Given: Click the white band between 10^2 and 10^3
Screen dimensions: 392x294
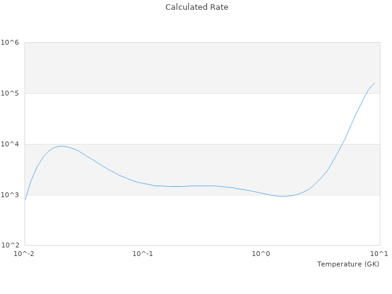Looking at the screenshot, I should 202,221.
